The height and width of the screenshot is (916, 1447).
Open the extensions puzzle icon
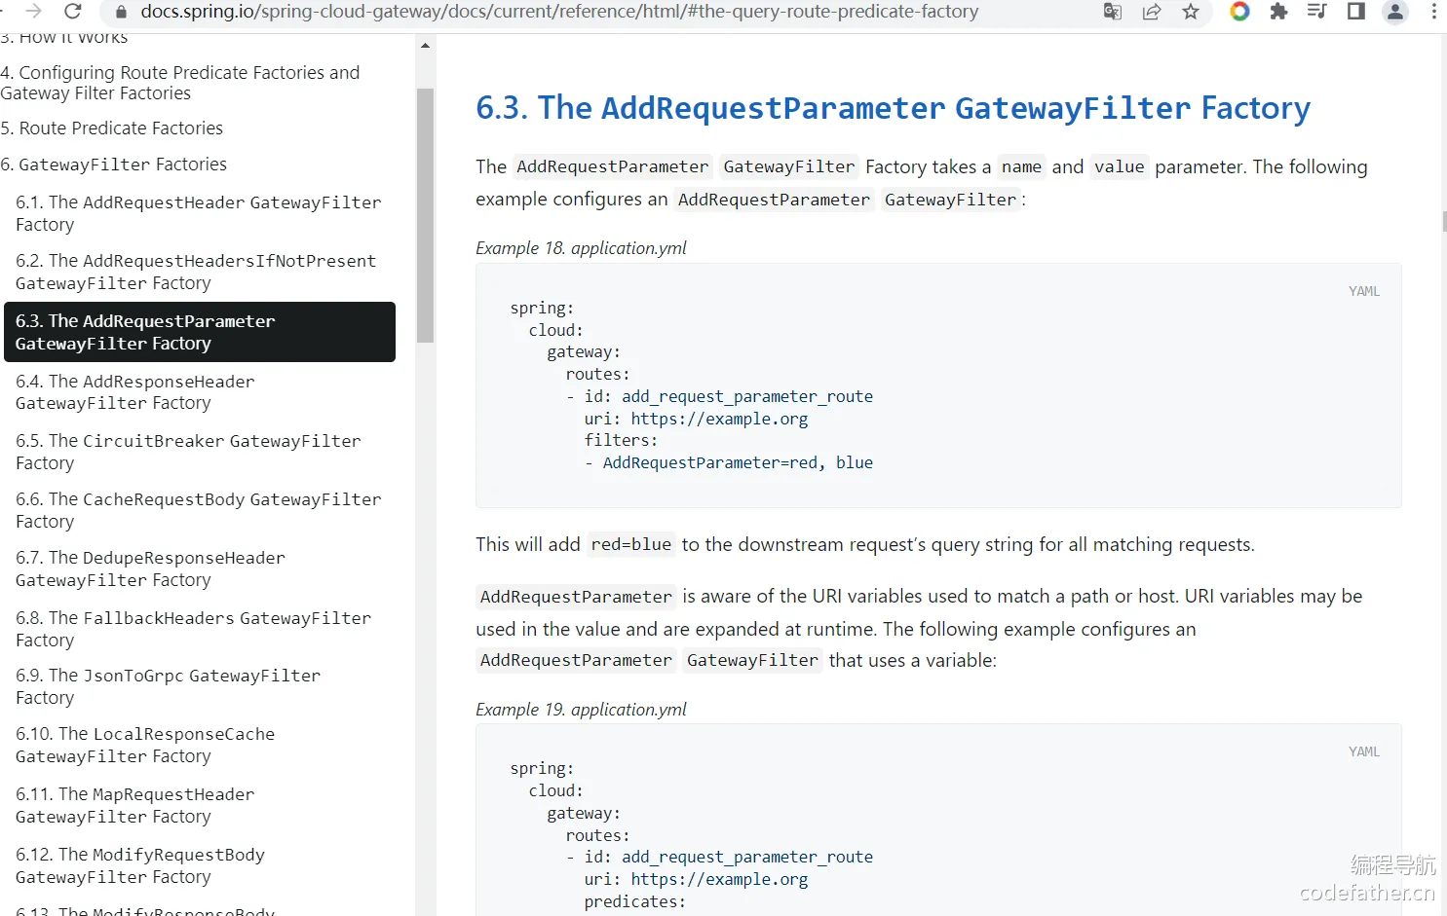[1278, 12]
